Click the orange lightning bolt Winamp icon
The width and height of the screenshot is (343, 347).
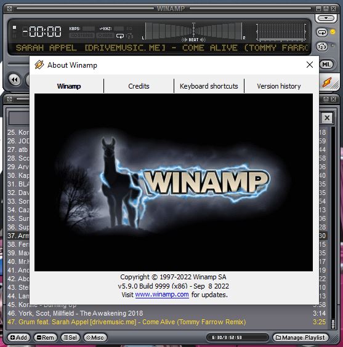point(327,82)
